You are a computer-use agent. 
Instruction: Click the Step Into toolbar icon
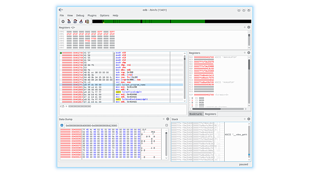click(69, 21)
